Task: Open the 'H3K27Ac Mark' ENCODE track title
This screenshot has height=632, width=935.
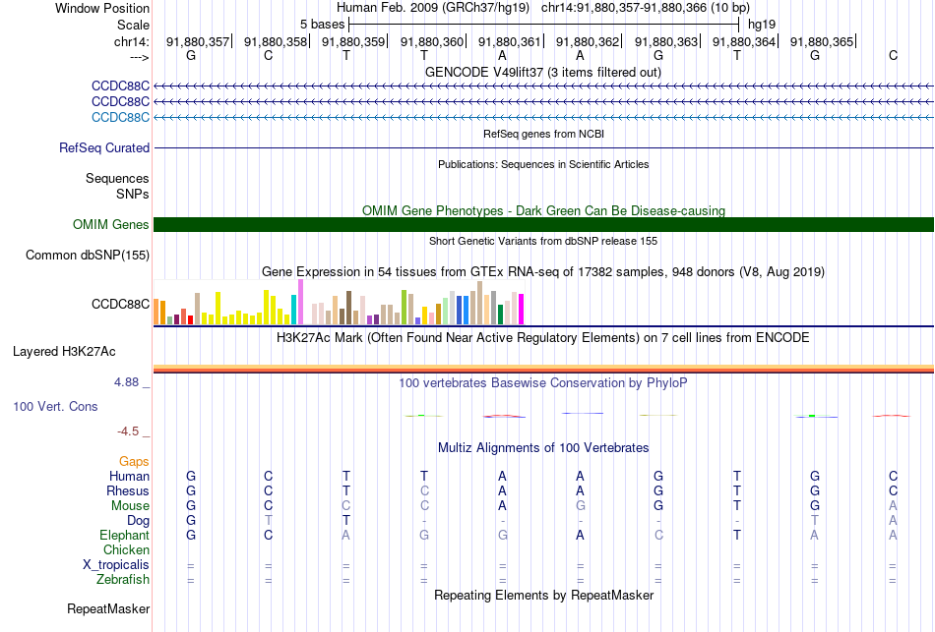Action: point(543,338)
